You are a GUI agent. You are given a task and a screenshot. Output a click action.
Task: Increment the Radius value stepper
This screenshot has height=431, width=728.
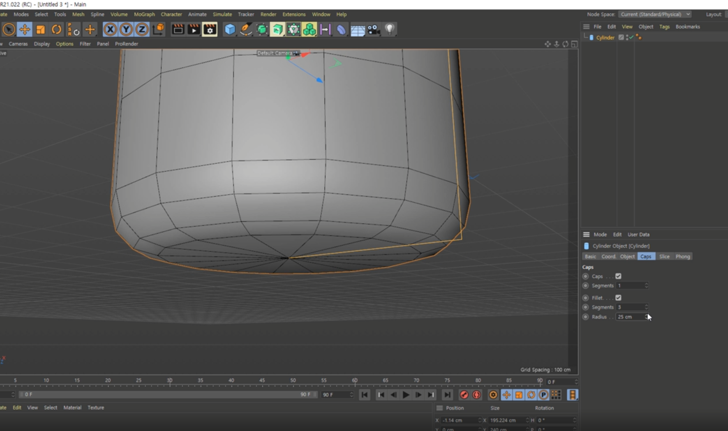pyautogui.click(x=646, y=315)
